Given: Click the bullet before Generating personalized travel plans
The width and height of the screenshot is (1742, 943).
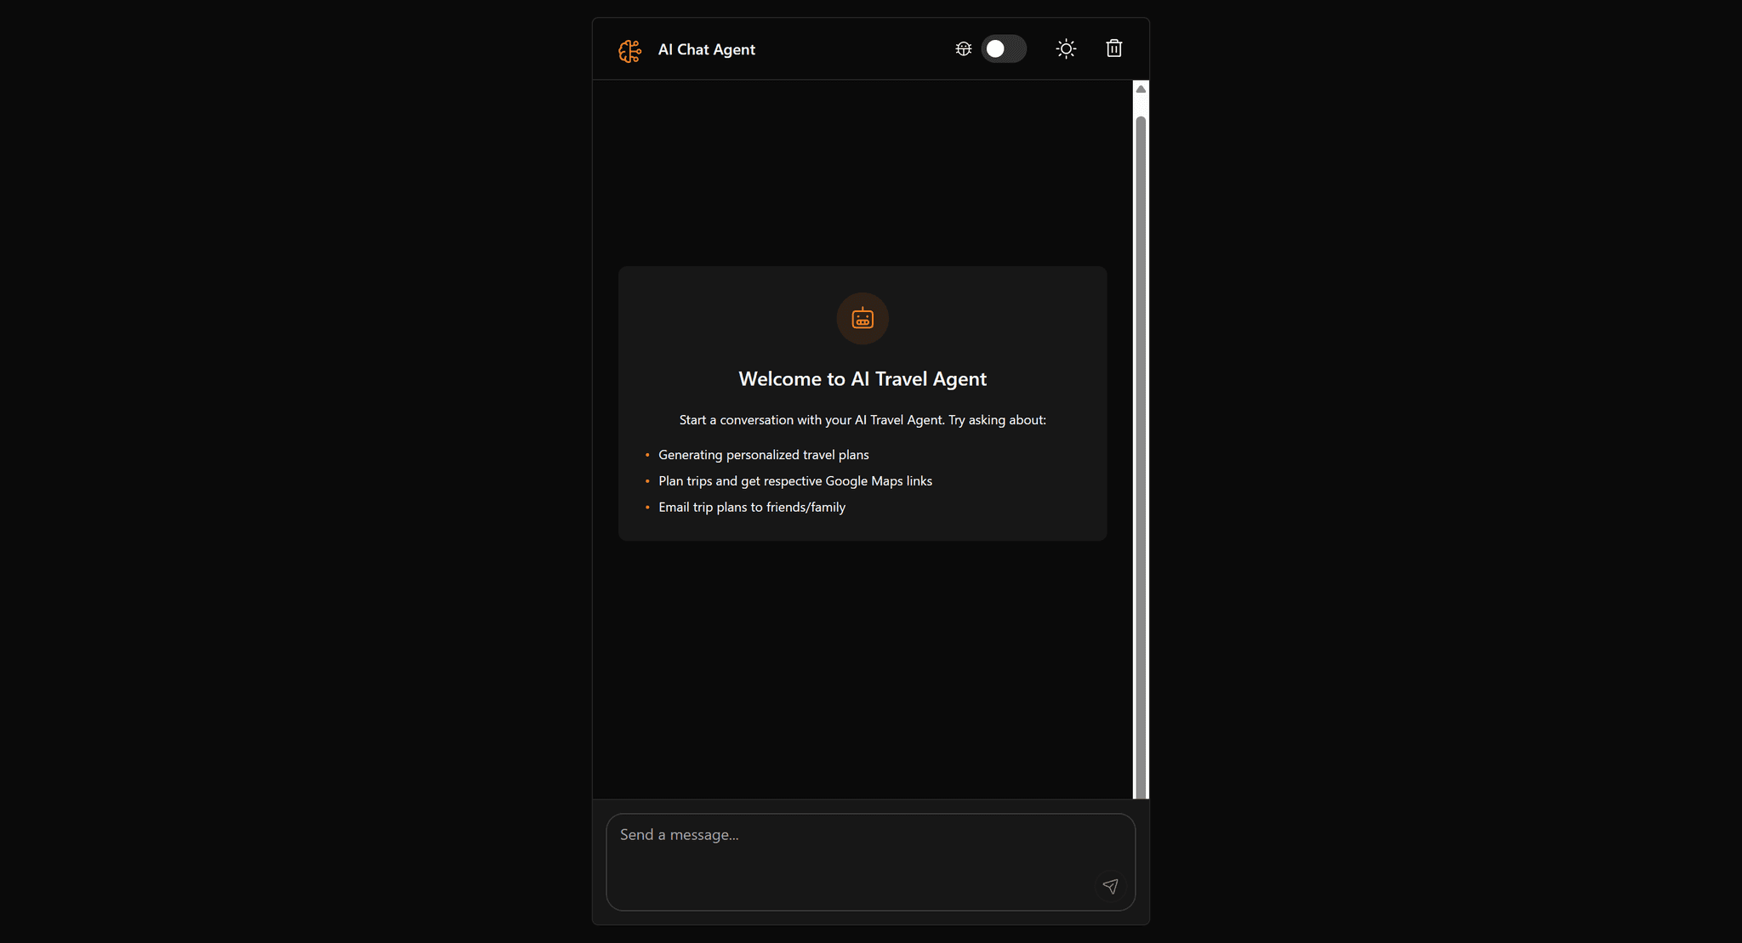Looking at the screenshot, I should pyautogui.click(x=647, y=456).
